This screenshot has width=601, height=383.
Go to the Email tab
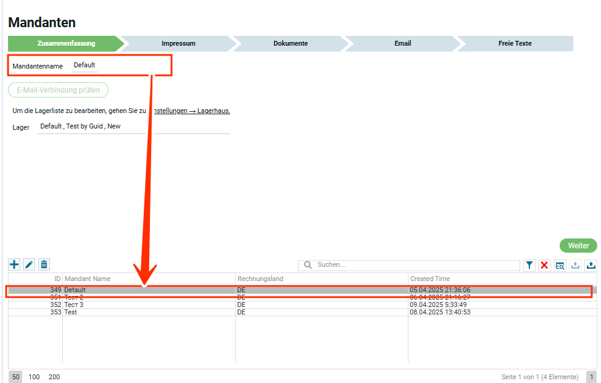point(402,44)
